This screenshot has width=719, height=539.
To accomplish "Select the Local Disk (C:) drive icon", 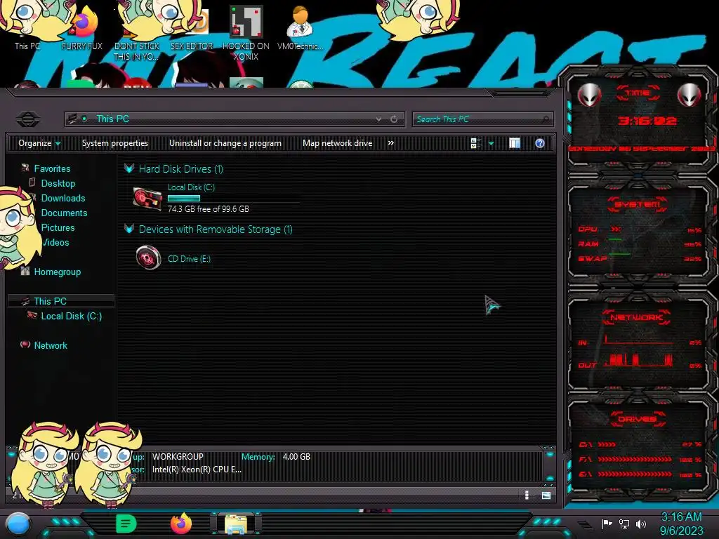I will (147, 199).
